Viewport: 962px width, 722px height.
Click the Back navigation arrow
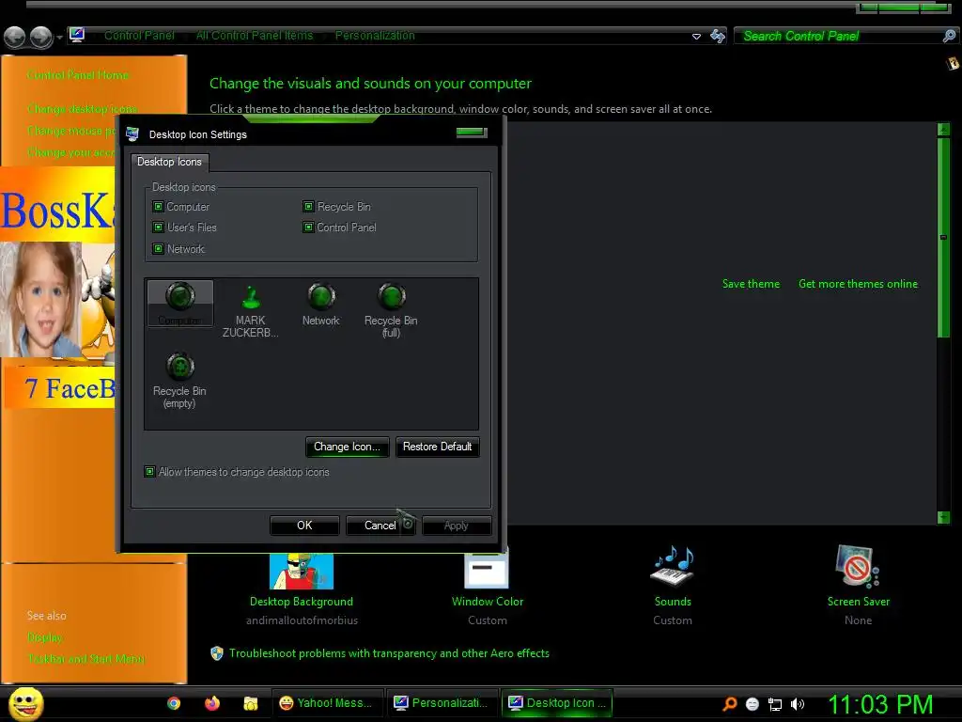(x=15, y=37)
